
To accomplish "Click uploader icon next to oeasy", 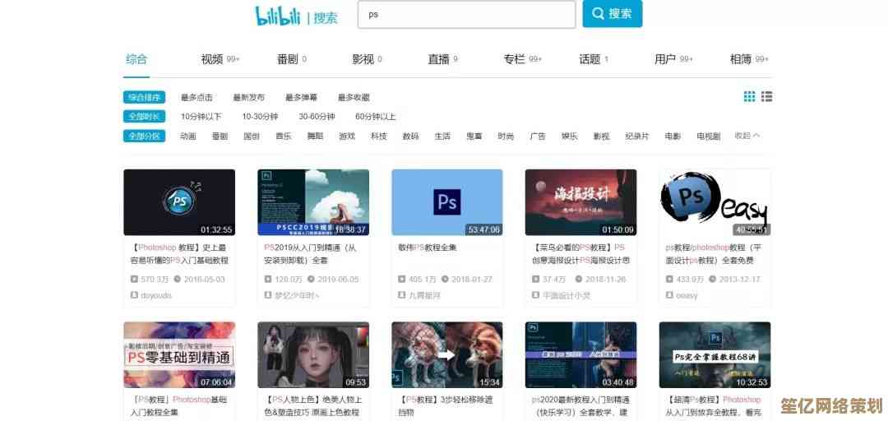I will [669, 295].
